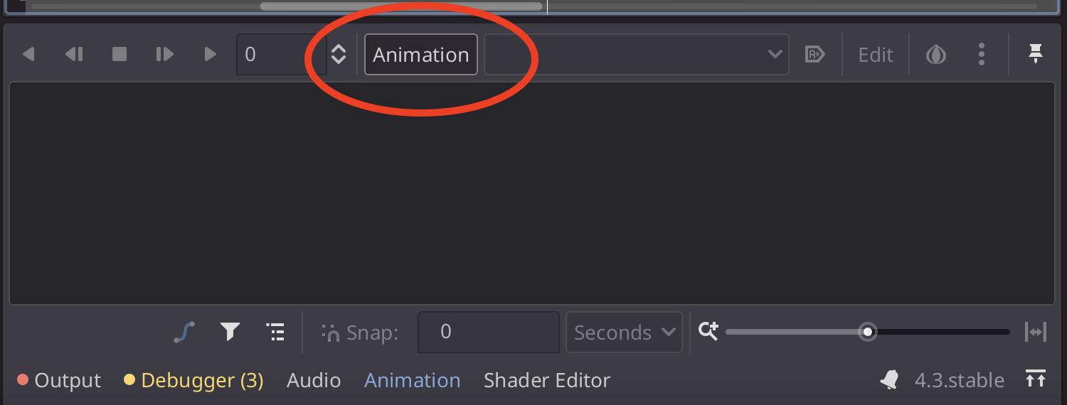Image resolution: width=1067 pixels, height=405 pixels.
Task: Click the animation position number field
Action: pyautogui.click(x=279, y=55)
